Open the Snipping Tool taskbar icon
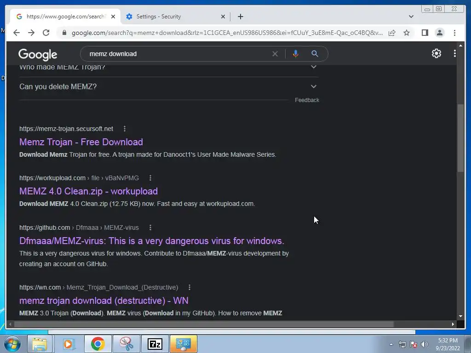 pos(126,344)
